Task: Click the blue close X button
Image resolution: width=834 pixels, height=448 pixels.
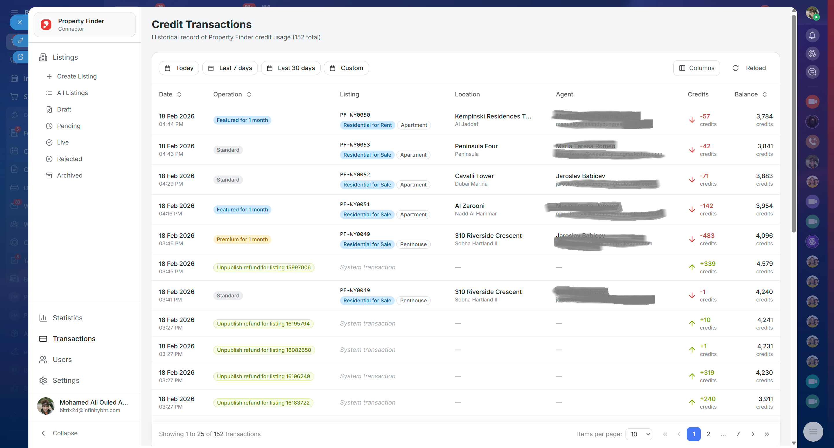Action: 20,22
